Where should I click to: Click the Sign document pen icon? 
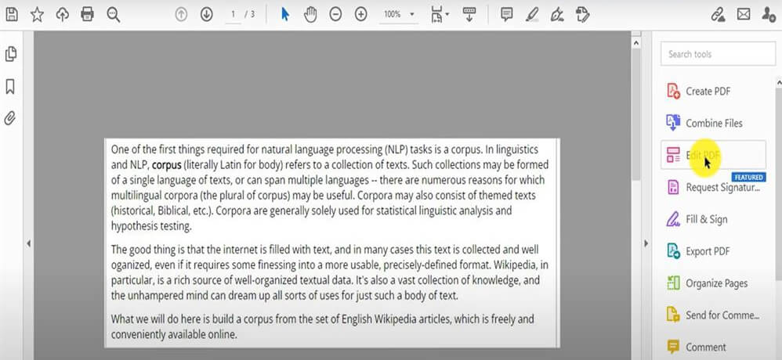point(557,14)
